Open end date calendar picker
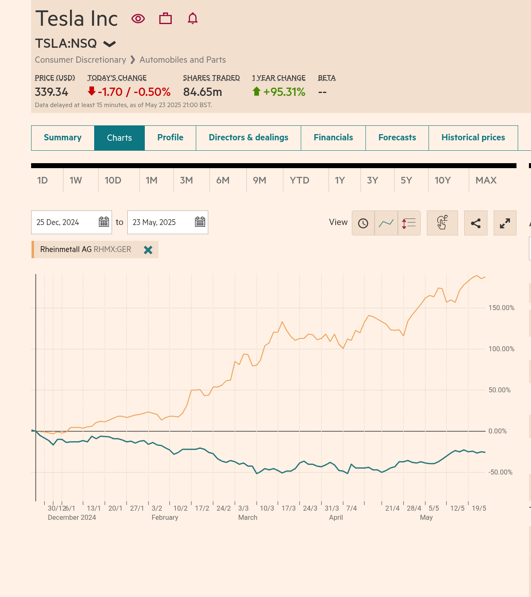The height and width of the screenshot is (597, 531). click(200, 222)
